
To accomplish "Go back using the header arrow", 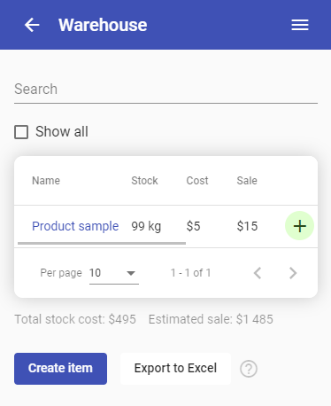I will [32, 25].
